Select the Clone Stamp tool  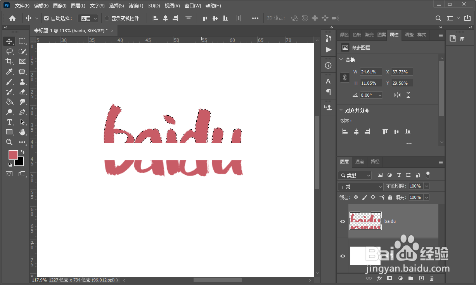[x=23, y=82]
